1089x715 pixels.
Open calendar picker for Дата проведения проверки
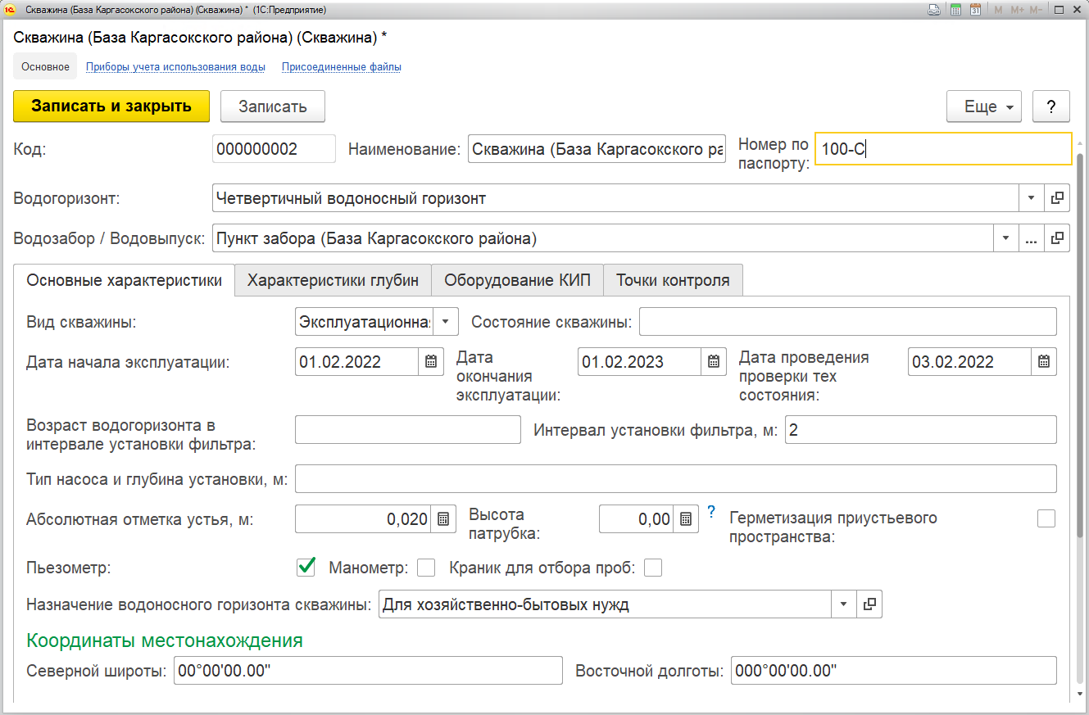(1044, 362)
